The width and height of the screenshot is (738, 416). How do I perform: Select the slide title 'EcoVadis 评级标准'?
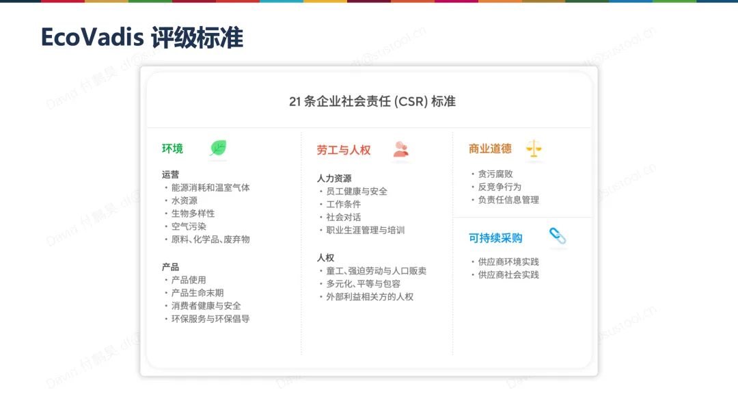pos(142,37)
